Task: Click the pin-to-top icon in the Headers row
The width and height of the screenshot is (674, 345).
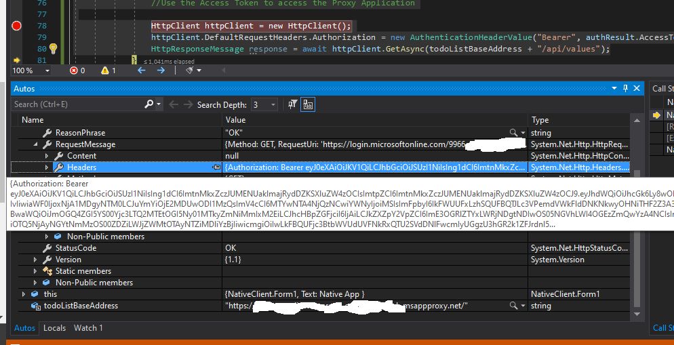Action: pyautogui.click(x=217, y=167)
